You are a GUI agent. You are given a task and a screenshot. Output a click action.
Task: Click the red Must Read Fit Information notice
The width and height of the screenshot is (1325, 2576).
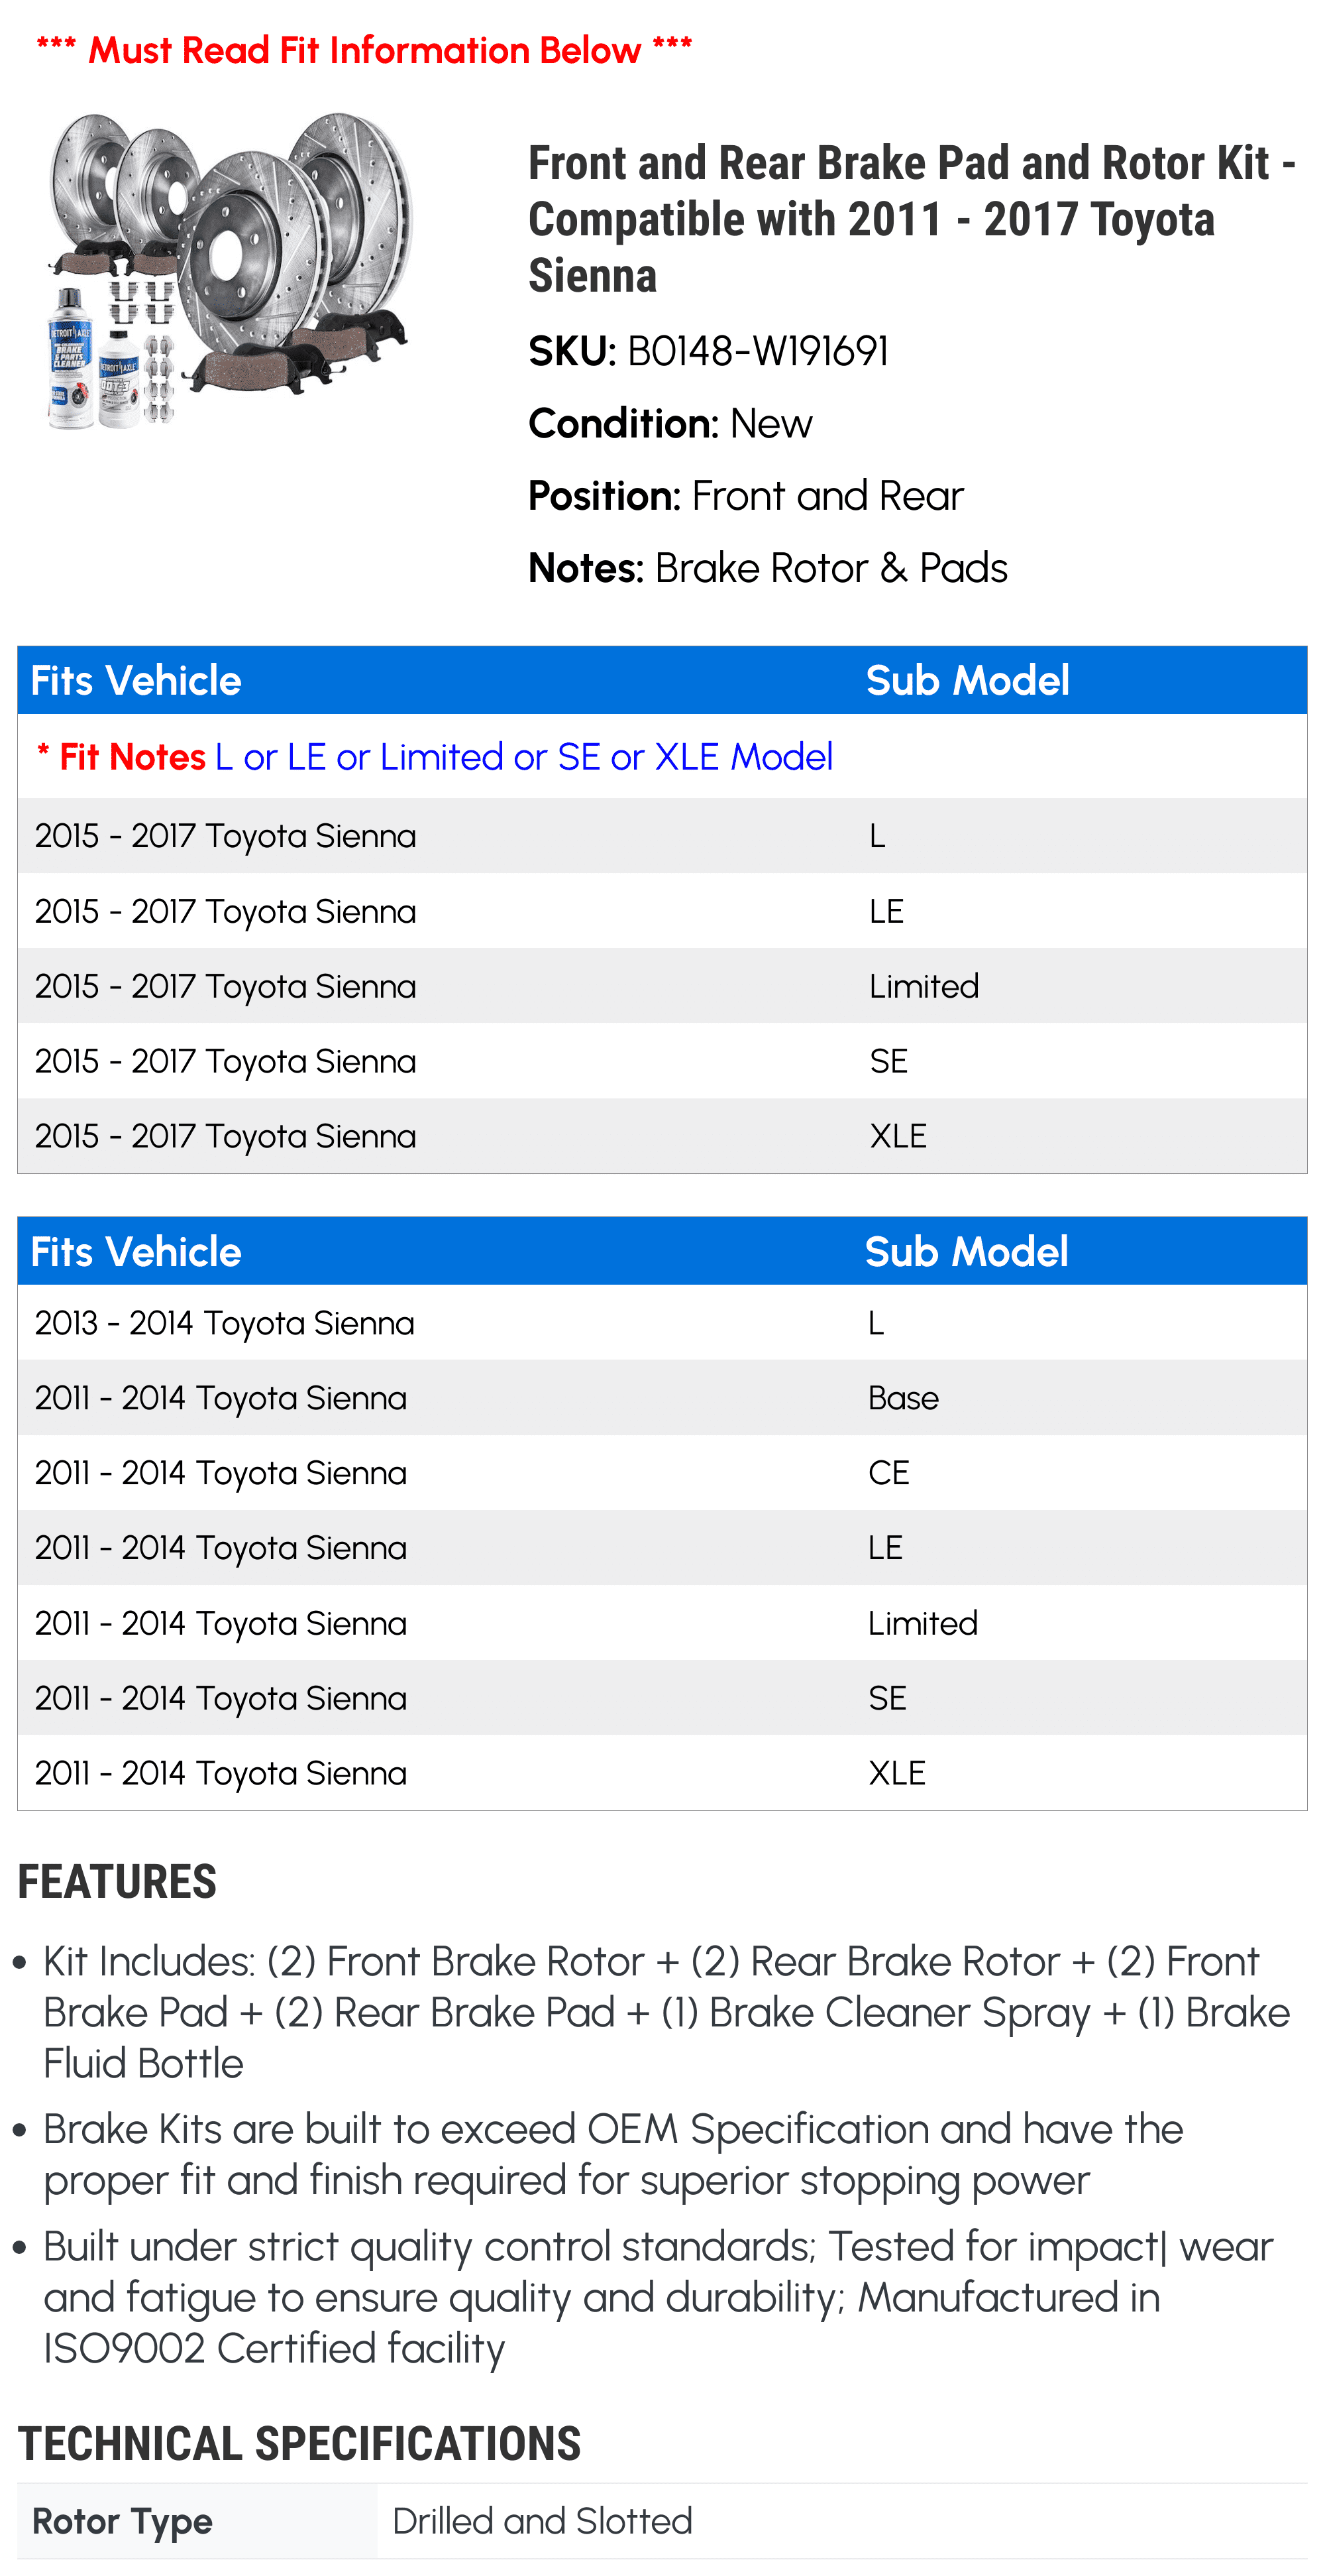[x=364, y=49]
